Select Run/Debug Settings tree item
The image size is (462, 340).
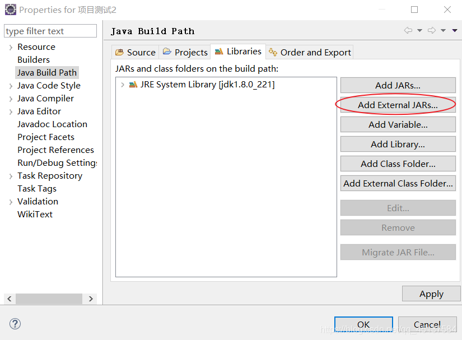57,163
